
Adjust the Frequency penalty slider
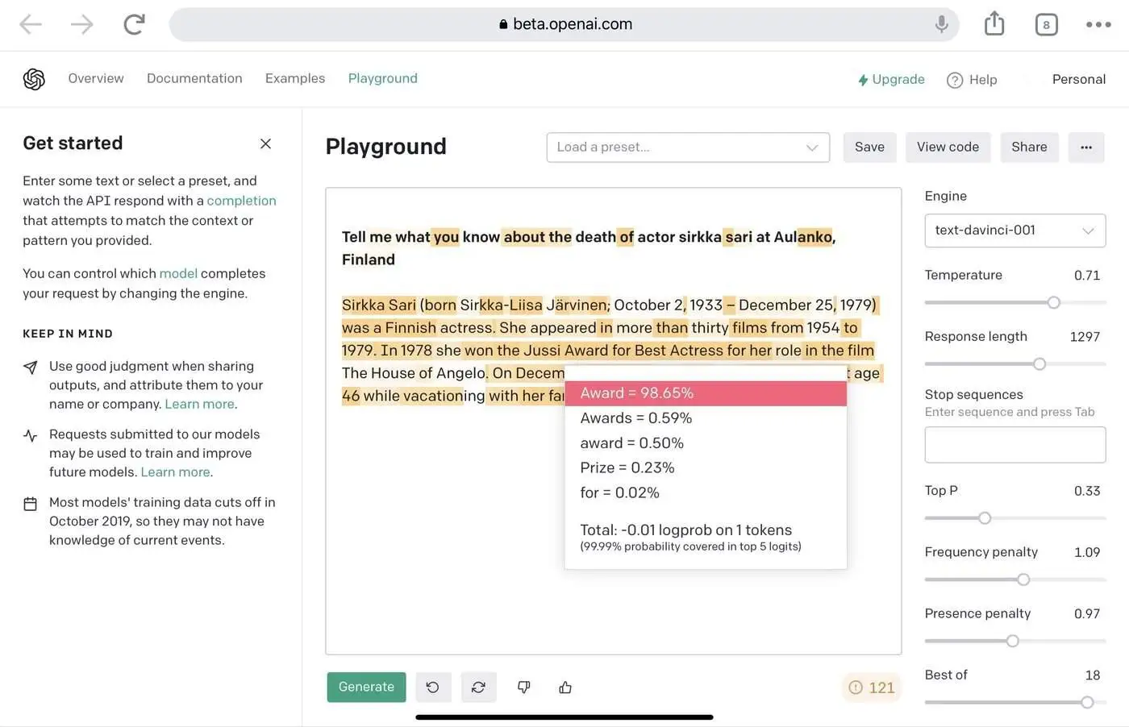(1023, 579)
